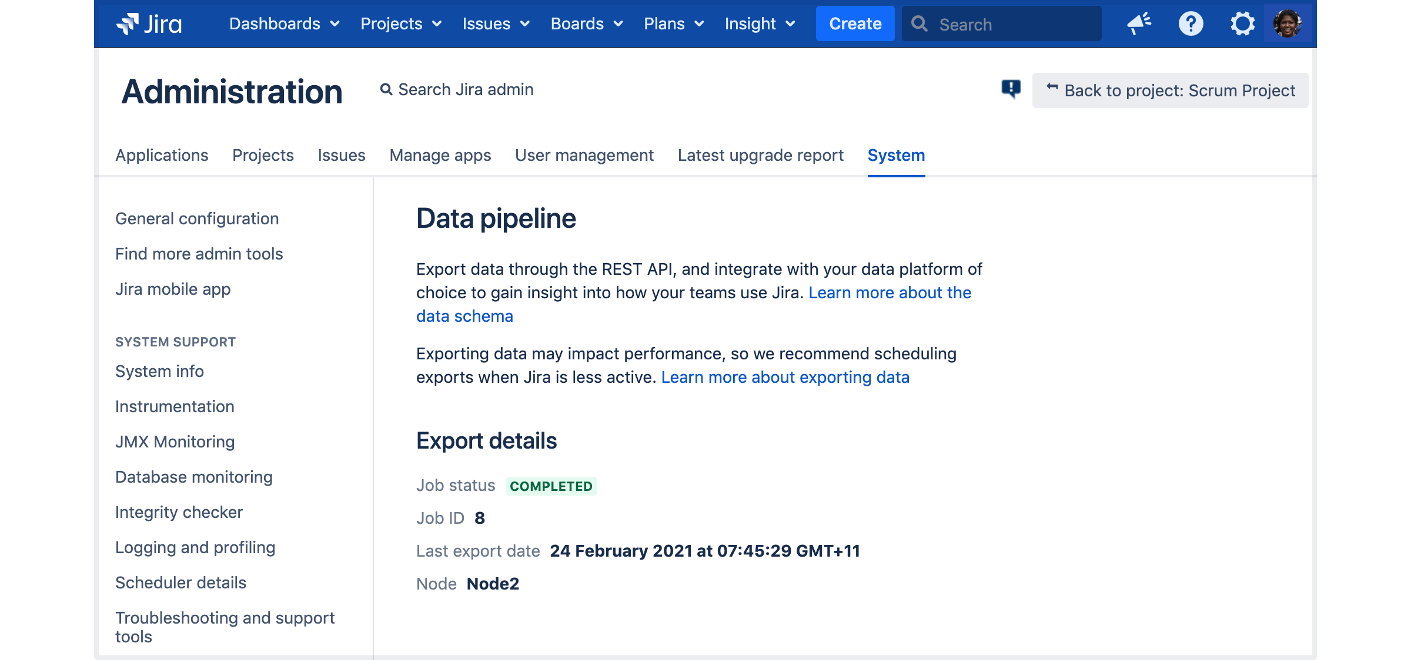Click the last export date value

[x=705, y=551]
